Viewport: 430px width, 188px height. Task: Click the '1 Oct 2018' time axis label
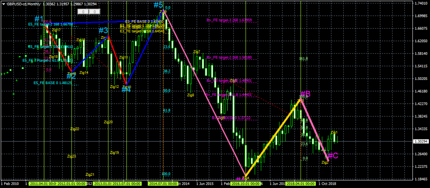pos(327,184)
